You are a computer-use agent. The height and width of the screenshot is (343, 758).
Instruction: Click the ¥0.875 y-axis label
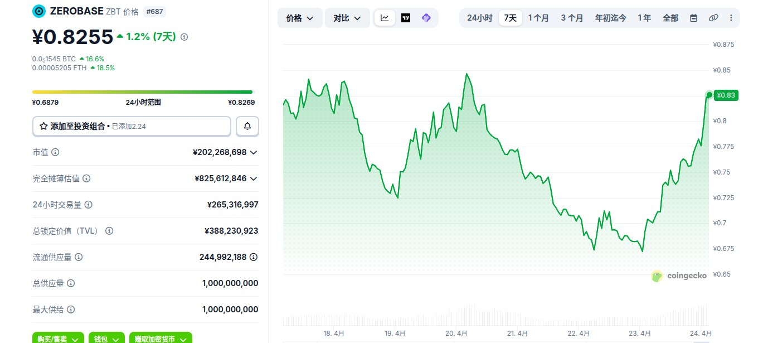tap(724, 45)
